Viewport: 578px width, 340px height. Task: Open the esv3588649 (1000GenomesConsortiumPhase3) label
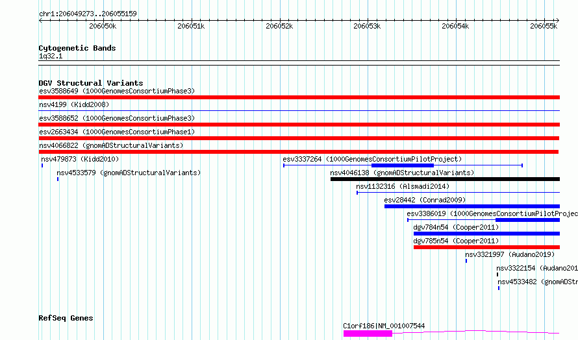(117, 91)
